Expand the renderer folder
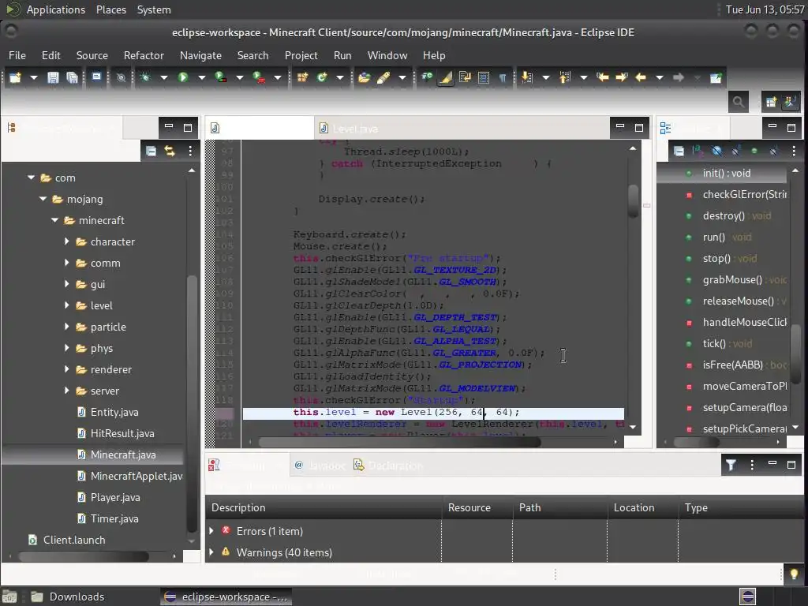The height and width of the screenshot is (606, 808). [66, 369]
